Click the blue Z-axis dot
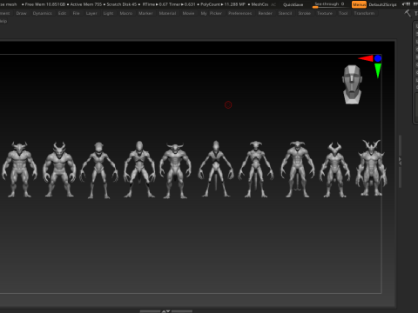This screenshot has height=313, width=418. point(378,58)
